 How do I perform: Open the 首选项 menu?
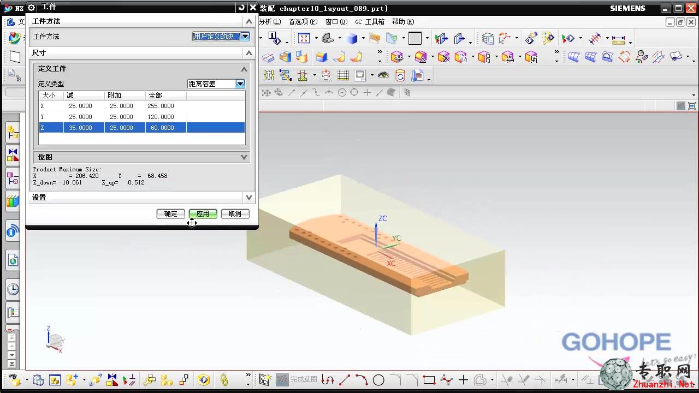click(x=303, y=22)
